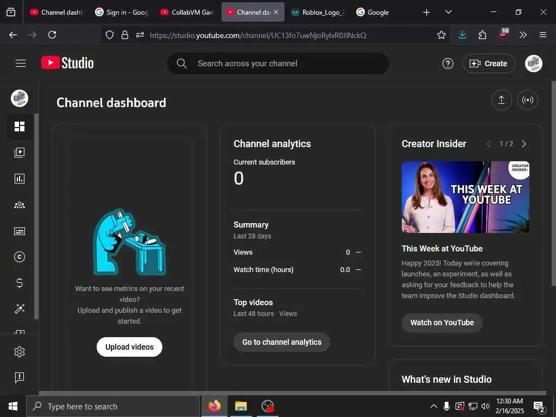Switch to the first Channel dashboard tab
This screenshot has width=556, height=417.
tap(56, 12)
